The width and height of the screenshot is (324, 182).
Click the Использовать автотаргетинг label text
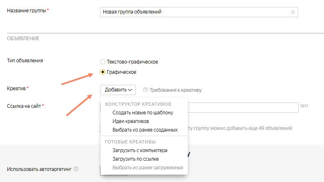(x=40, y=169)
